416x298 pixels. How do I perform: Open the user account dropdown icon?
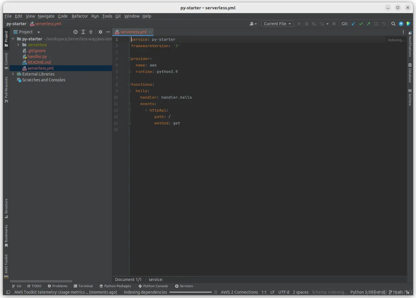click(x=253, y=24)
